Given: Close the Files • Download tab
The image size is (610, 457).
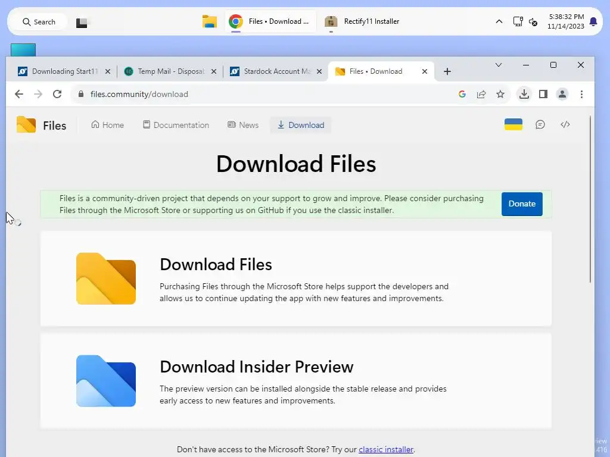Looking at the screenshot, I should 425,71.
